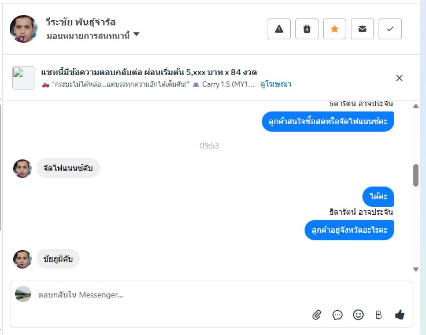Toggle the orange star follow-up button
The image size is (426, 335).
[x=335, y=29]
